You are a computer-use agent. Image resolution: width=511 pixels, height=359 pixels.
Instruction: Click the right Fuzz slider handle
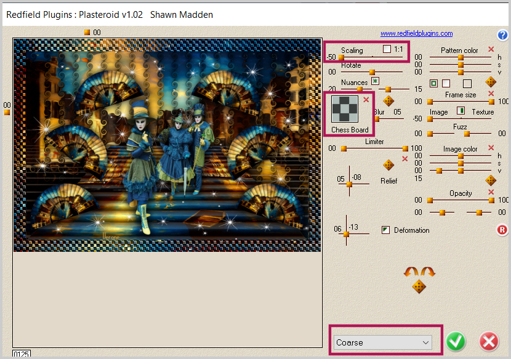[x=467, y=134]
